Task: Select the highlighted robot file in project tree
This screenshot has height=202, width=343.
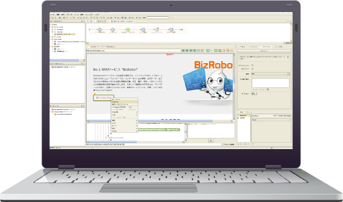Action: [x=66, y=34]
